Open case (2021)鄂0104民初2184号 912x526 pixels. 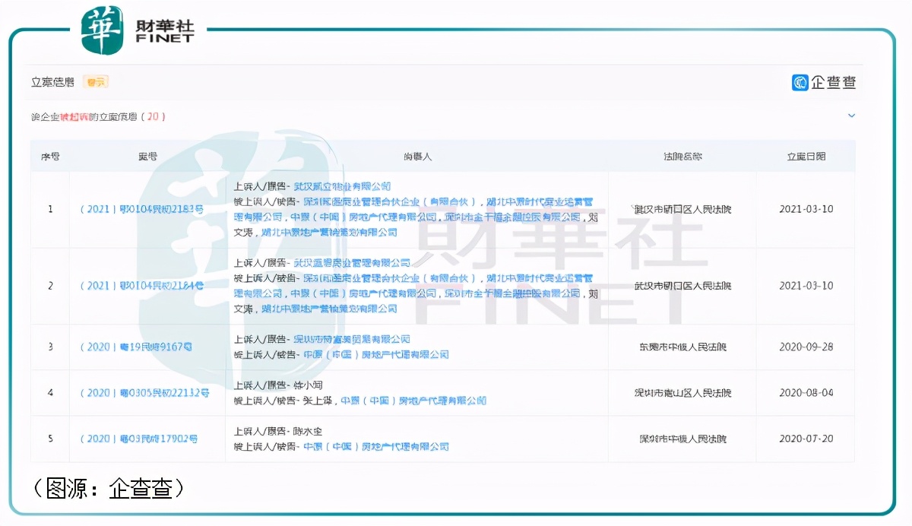click(x=142, y=286)
